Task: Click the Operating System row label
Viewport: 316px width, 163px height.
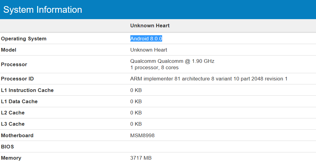Action: pos(24,39)
